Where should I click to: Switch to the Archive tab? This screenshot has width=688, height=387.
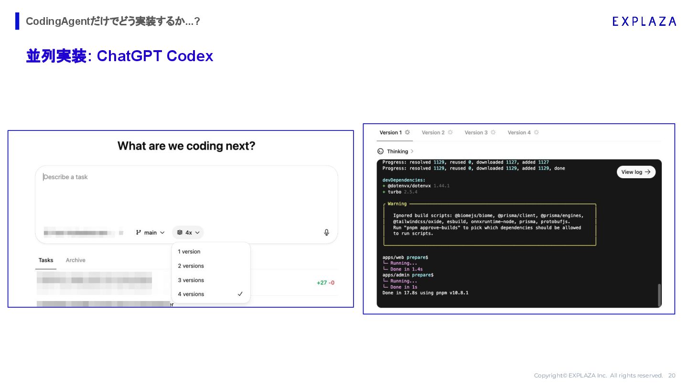pyautogui.click(x=75, y=260)
